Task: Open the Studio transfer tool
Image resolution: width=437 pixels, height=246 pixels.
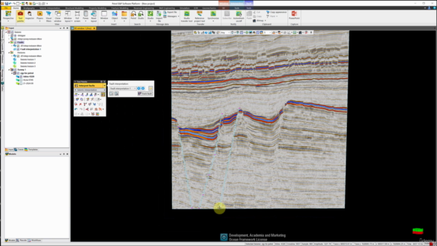Action: [x=186, y=16]
